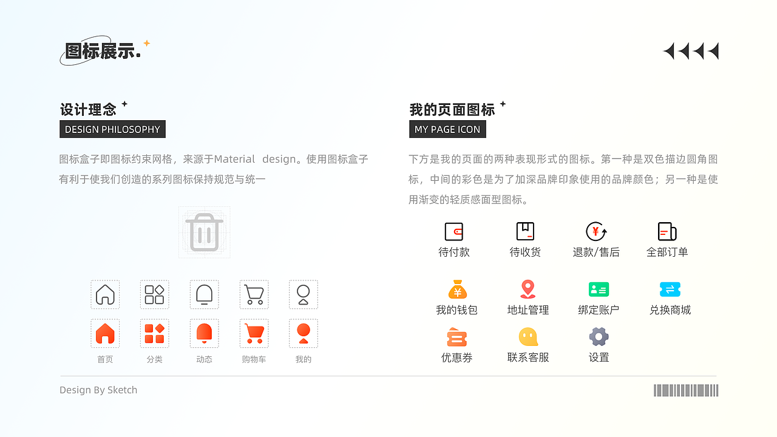Click the green 绑定账户 account card icon
Screen dimensions: 777x437
(599, 290)
